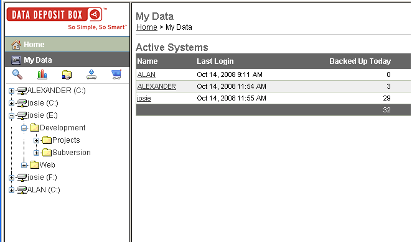Click the 'Oct 14, 2008 11:54 AM' cell
Screen dimensions: 412x242
point(232,86)
